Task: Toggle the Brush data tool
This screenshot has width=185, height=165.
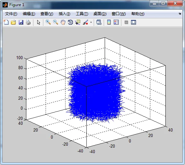Action: click(x=85, y=22)
